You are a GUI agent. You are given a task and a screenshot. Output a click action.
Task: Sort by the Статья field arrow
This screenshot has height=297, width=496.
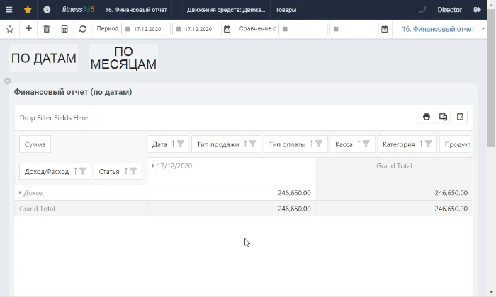coord(126,171)
